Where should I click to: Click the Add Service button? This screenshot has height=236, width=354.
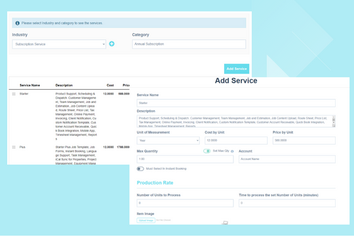point(237,69)
